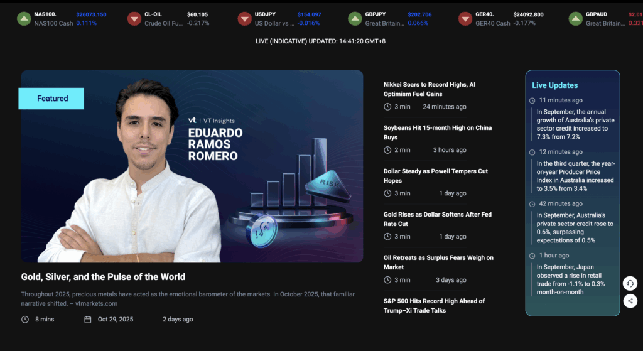
Task: Open Gold Rises as Dollar Softens article
Action: click(x=437, y=219)
